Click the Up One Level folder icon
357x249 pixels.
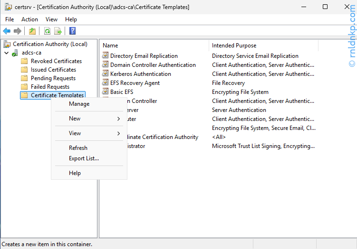click(32, 31)
